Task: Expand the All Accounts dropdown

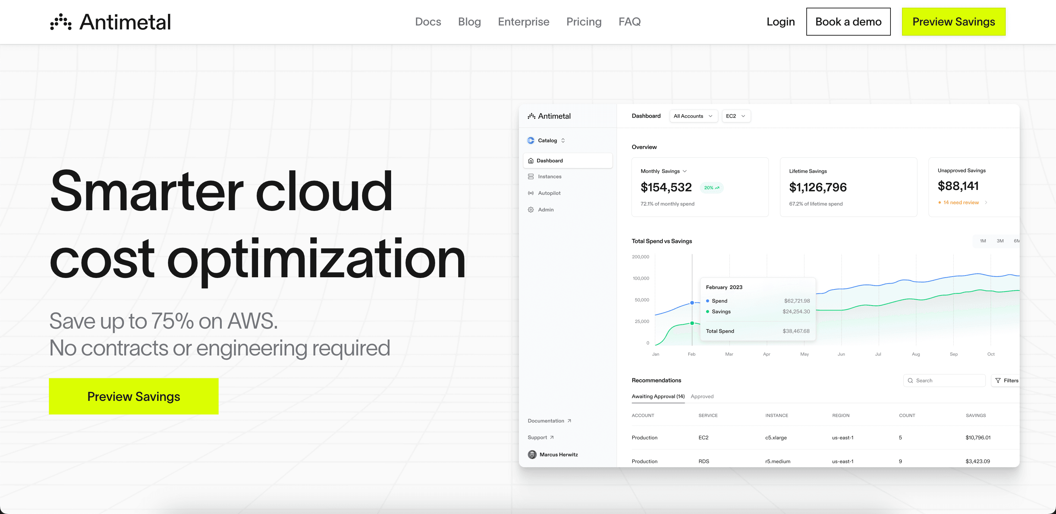Action: pyautogui.click(x=693, y=116)
